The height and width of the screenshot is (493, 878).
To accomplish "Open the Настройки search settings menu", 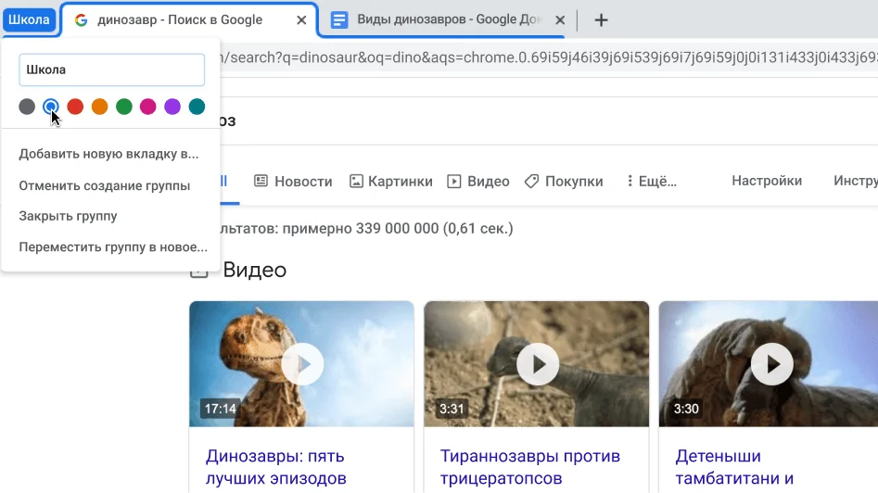I will pos(766,181).
